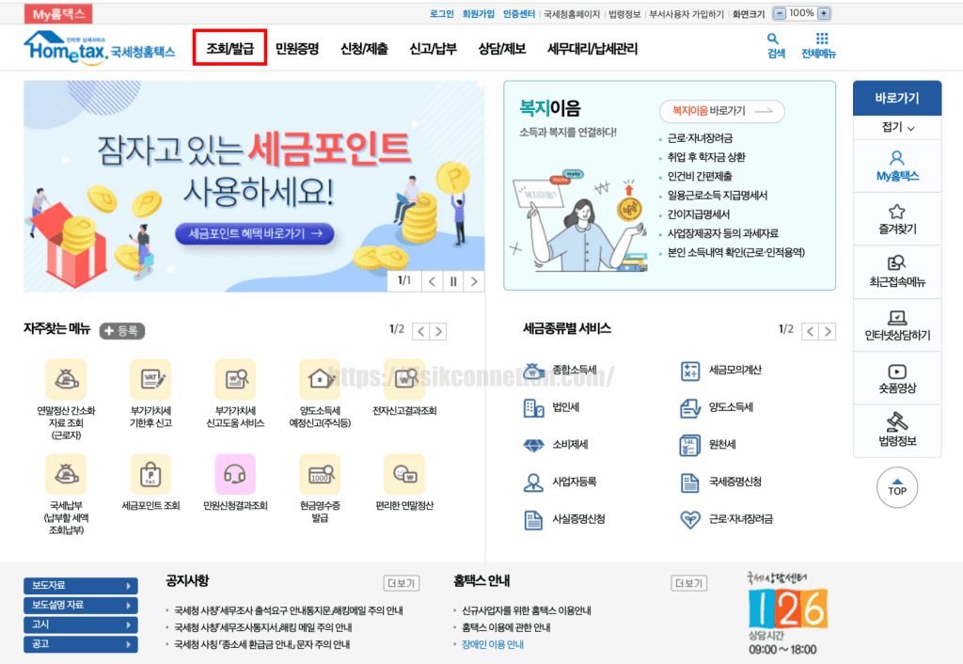Click the 회원가입 link

(479, 13)
